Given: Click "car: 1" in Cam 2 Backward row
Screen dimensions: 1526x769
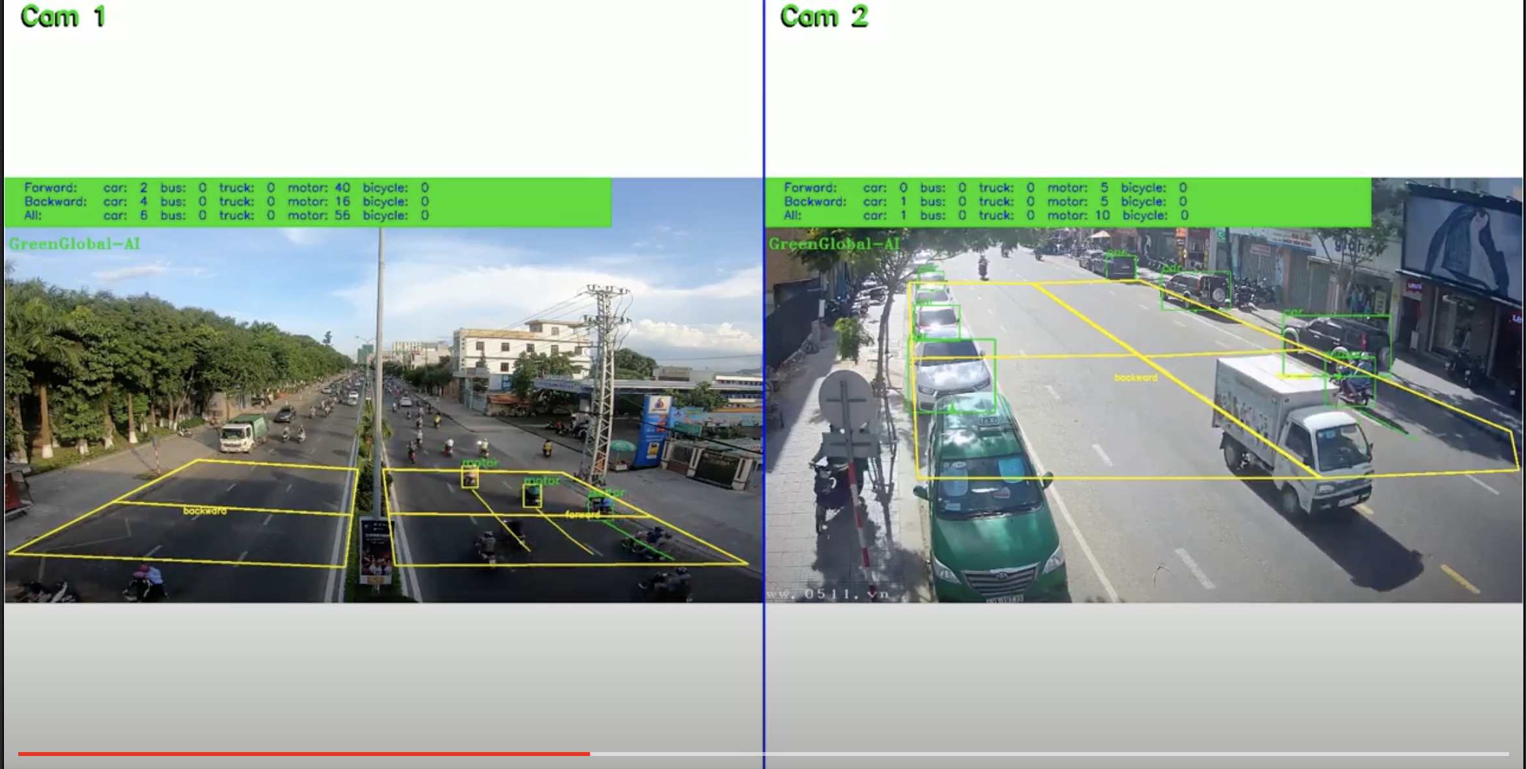Looking at the screenshot, I should 885,202.
